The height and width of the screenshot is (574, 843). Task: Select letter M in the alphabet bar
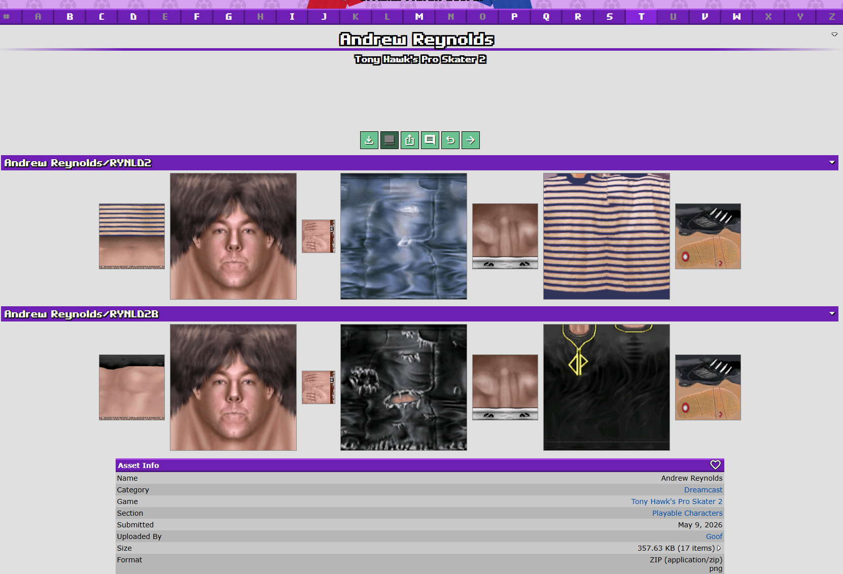pos(419,17)
